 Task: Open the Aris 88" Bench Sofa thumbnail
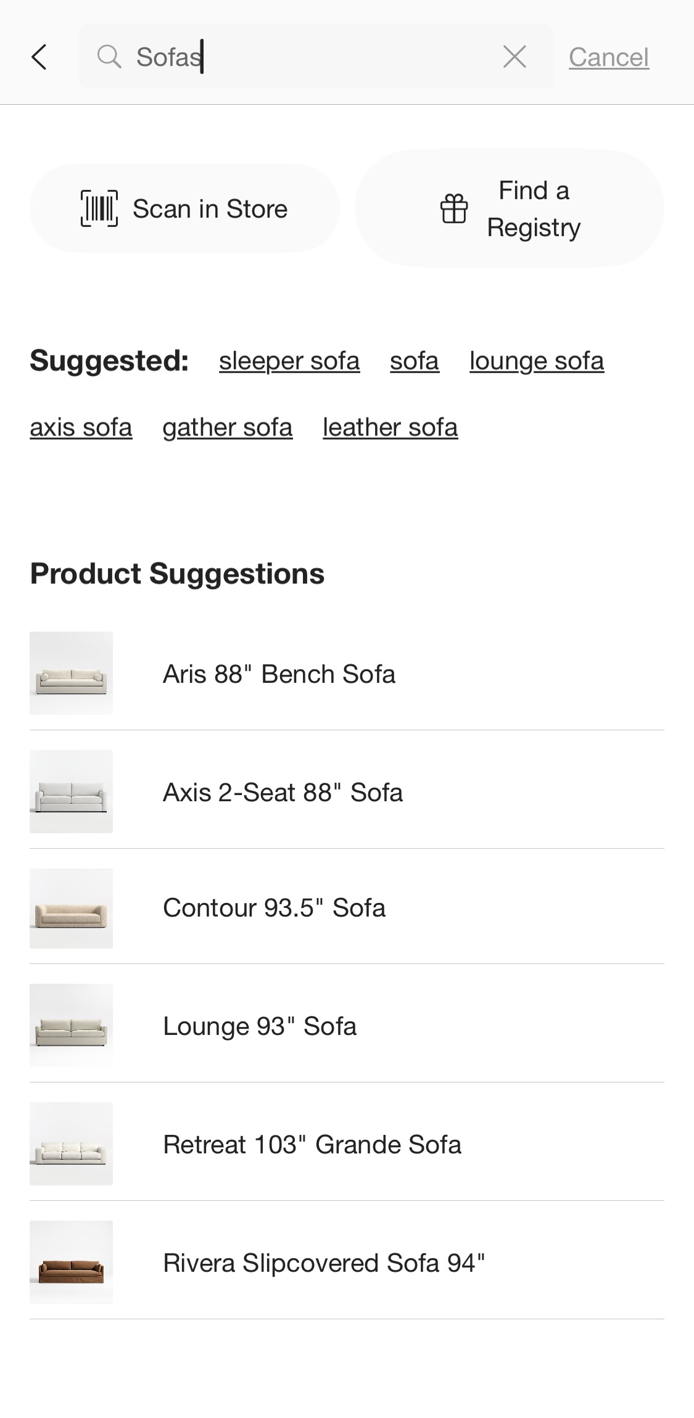pyautogui.click(x=72, y=673)
